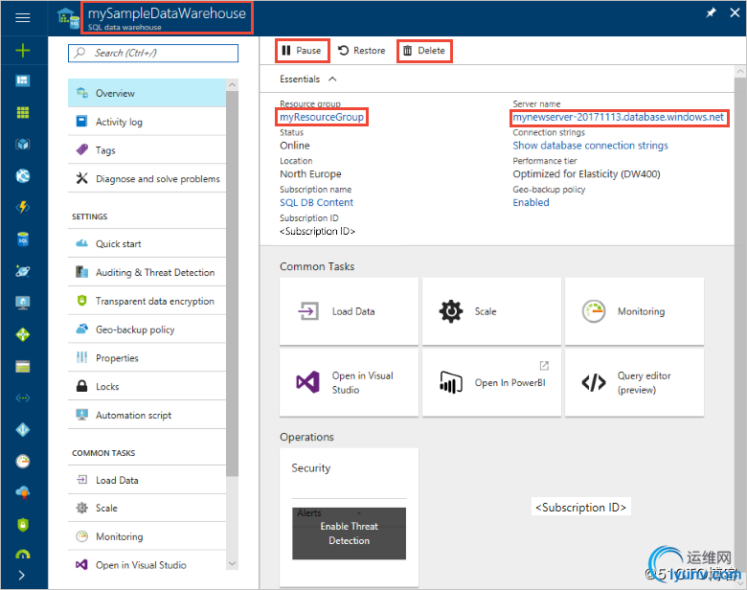Expand the left rail with bottom chevron
This screenshot has width=747, height=590.
21,576
